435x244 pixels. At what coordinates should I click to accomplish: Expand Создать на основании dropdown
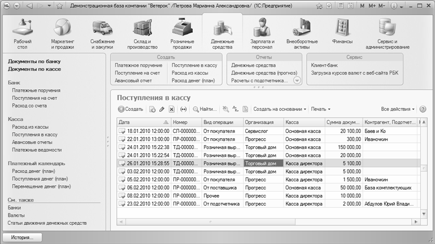tap(280, 109)
